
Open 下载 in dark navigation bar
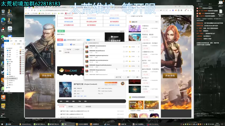click(x=80, y=101)
